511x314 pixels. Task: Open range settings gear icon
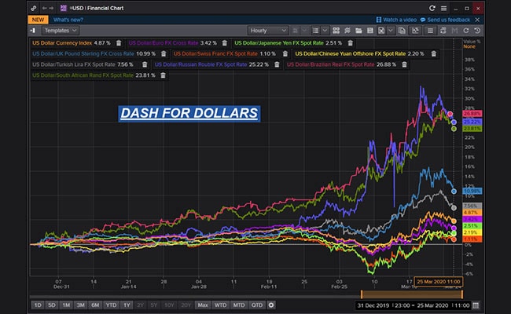pos(271,305)
